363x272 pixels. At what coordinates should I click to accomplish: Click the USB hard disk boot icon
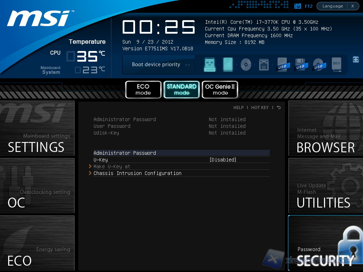(283, 64)
